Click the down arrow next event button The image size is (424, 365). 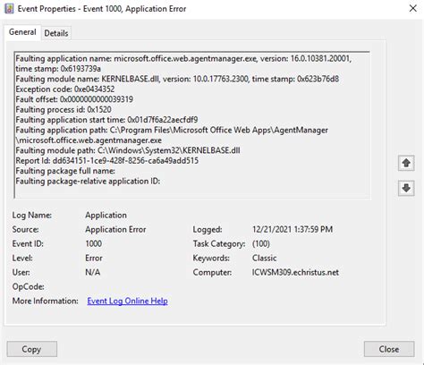(406, 188)
